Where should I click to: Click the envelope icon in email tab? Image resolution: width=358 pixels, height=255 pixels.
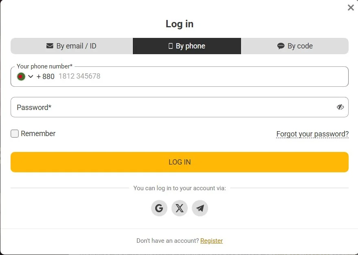[x=50, y=46]
